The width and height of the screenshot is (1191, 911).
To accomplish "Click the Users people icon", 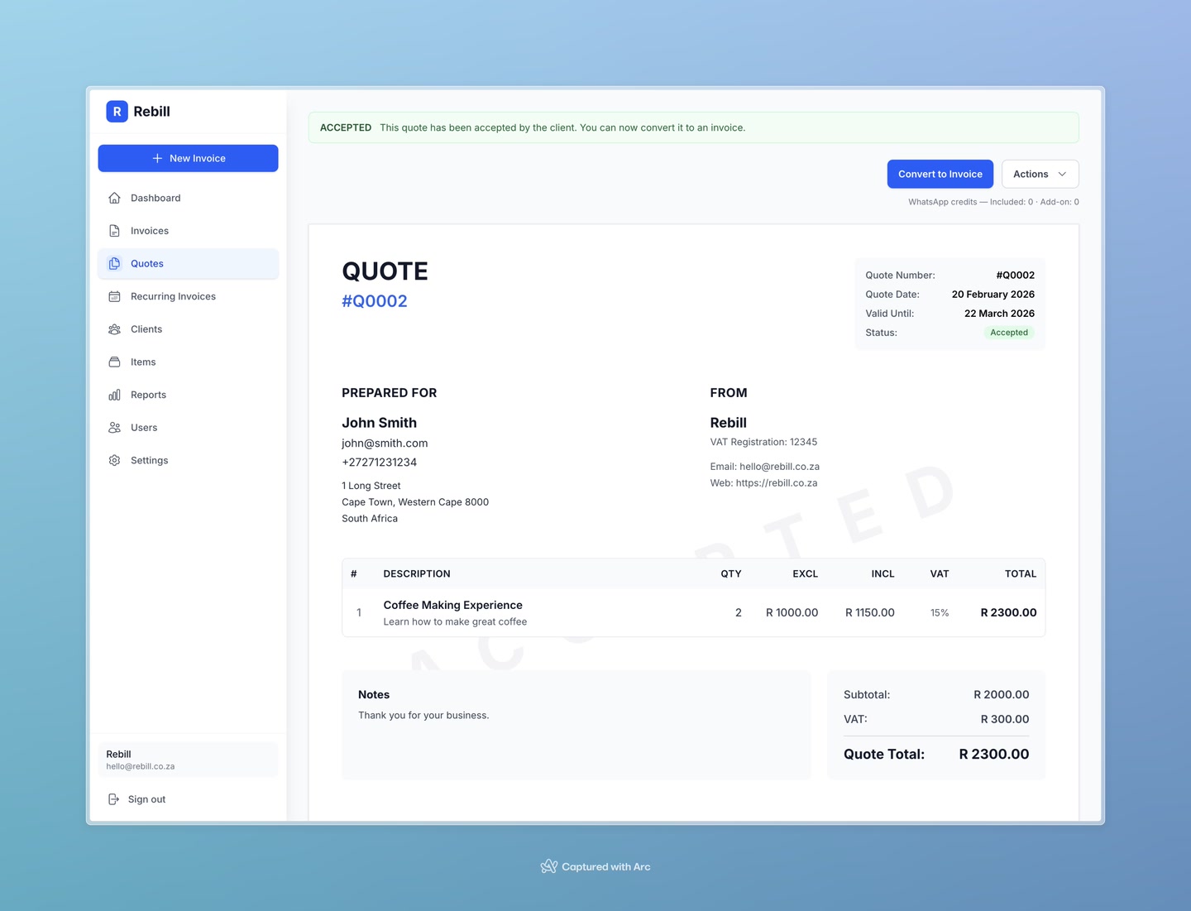I will click(114, 428).
